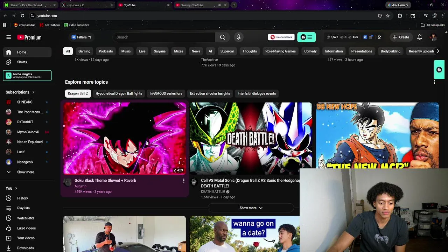Select Interfaith dialogue events topic
The height and width of the screenshot is (252, 448).
tap(257, 93)
